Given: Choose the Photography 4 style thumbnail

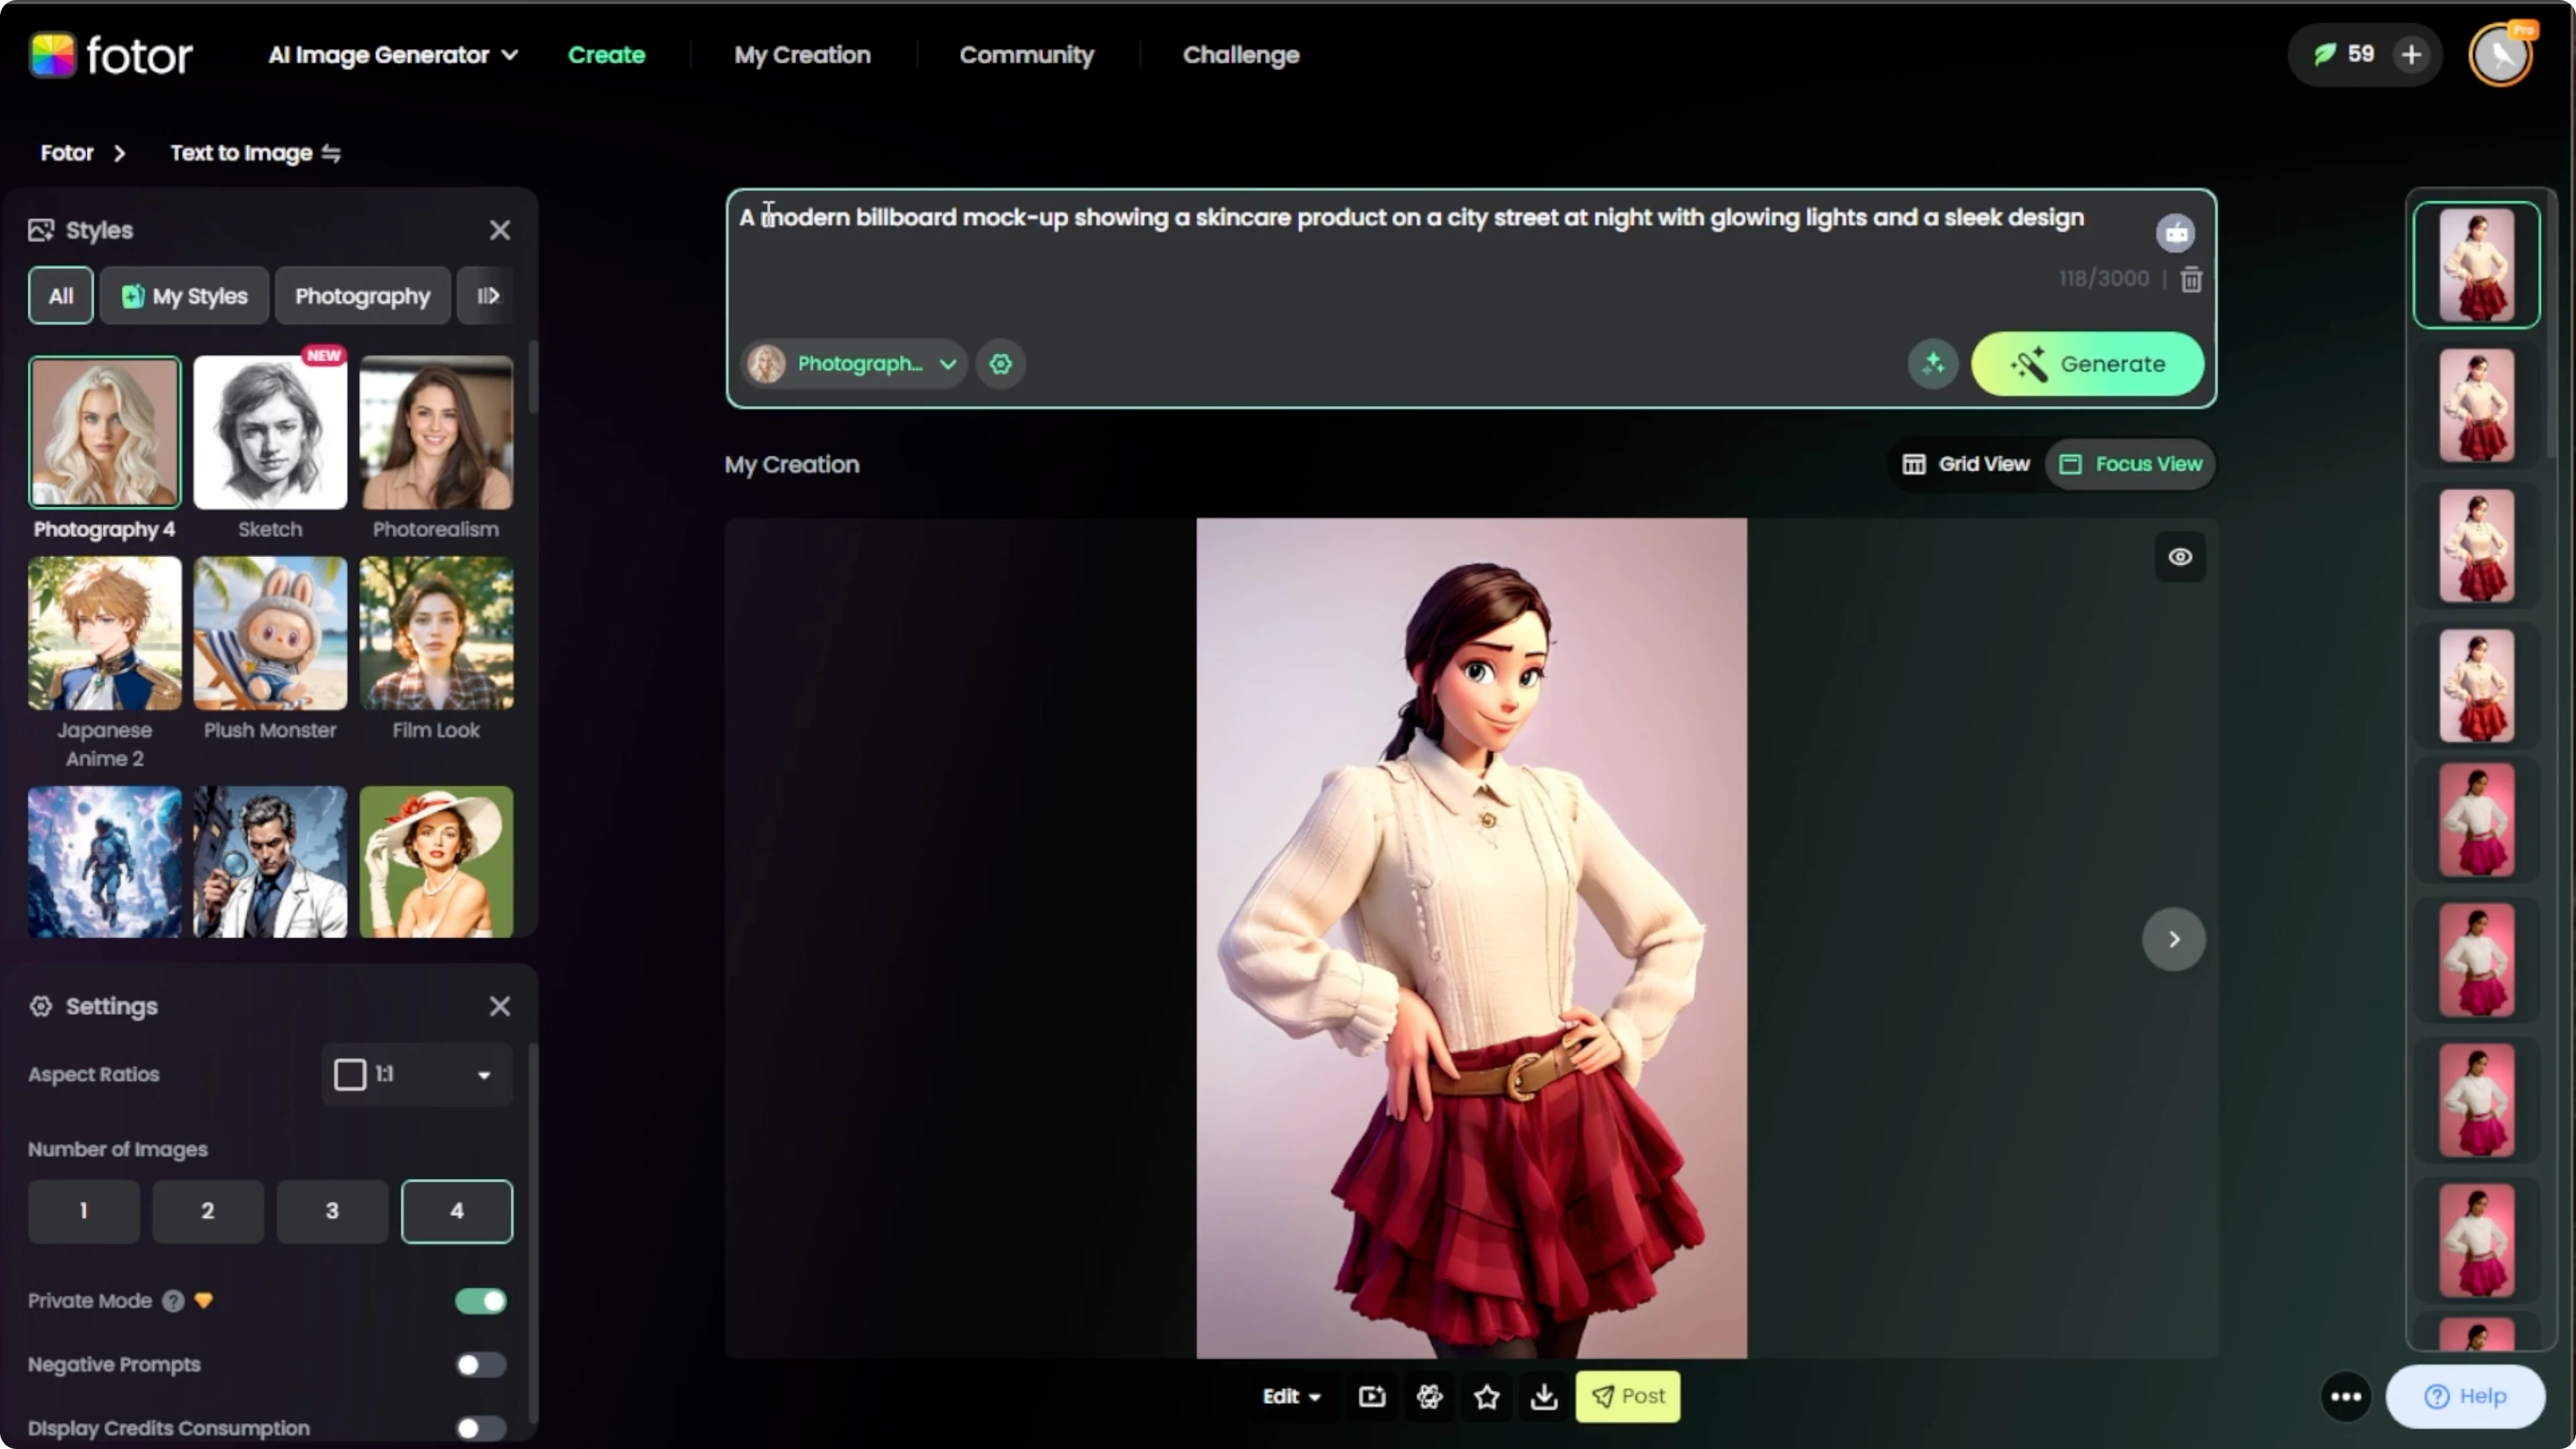Looking at the screenshot, I should click(105, 433).
